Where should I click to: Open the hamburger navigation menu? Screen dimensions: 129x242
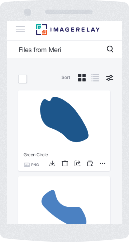tap(20, 29)
